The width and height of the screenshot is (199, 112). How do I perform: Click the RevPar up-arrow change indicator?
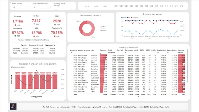point(34,24)
